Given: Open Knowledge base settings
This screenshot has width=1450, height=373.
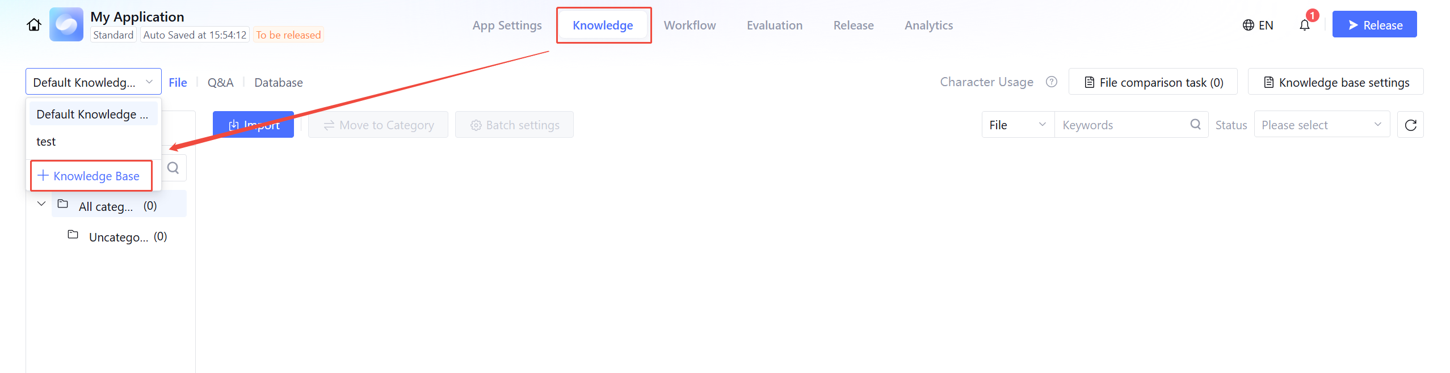Looking at the screenshot, I should [x=1335, y=83].
